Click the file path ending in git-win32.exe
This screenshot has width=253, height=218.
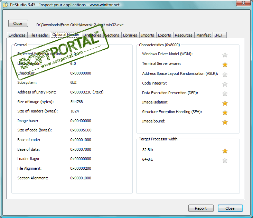[80, 25]
